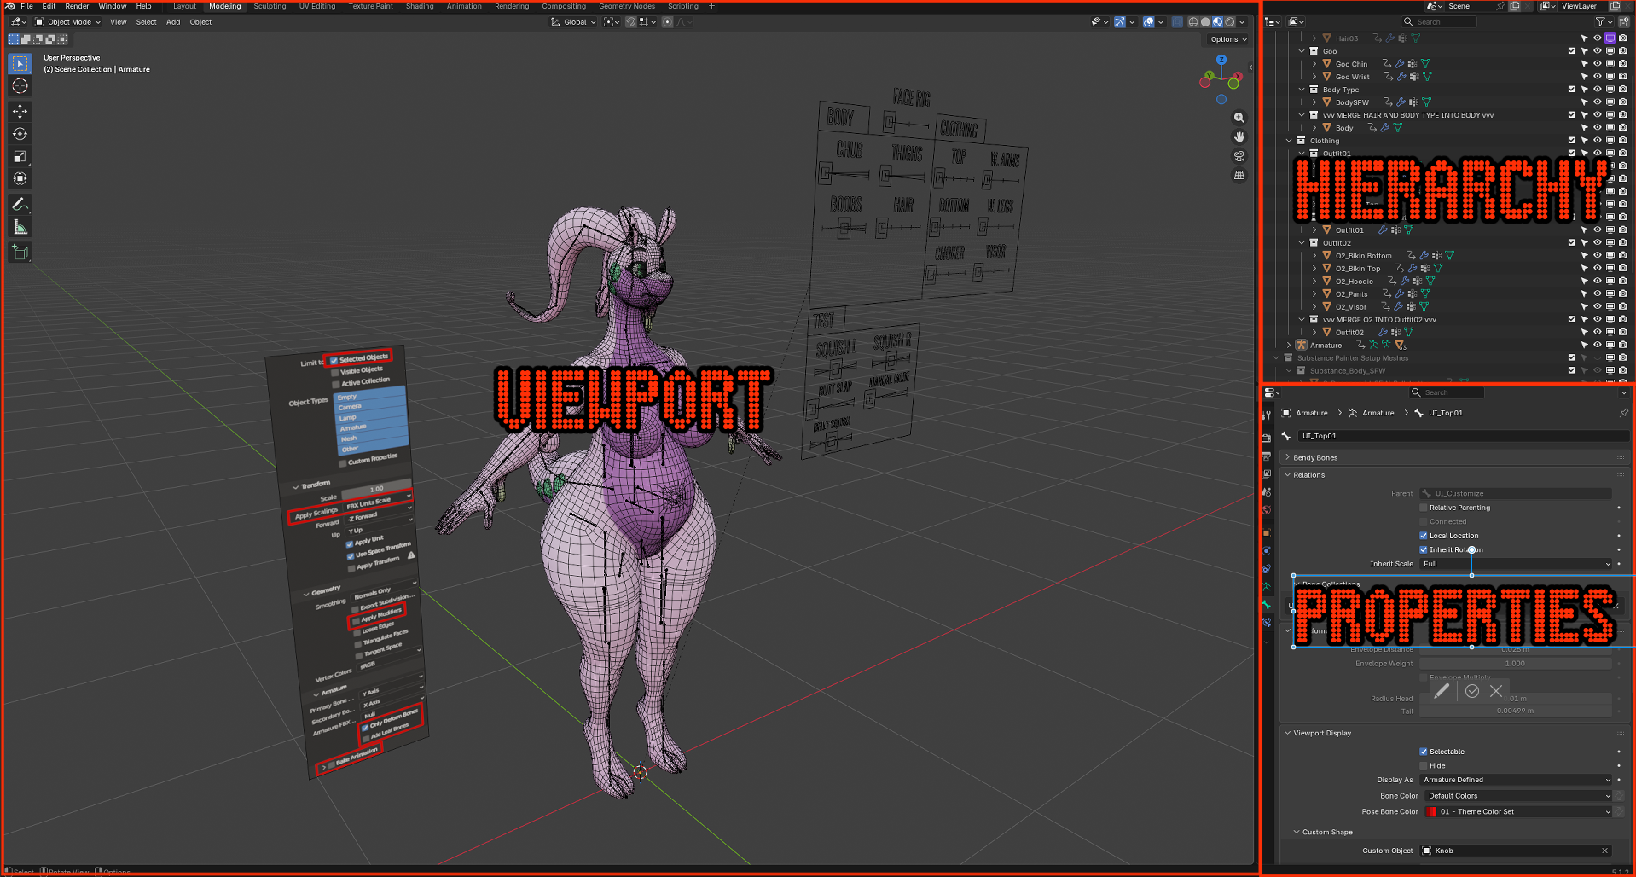The height and width of the screenshot is (877, 1636).
Task: Select the Annotate tool
Action: pyautogui.click(x=20, y=204)
